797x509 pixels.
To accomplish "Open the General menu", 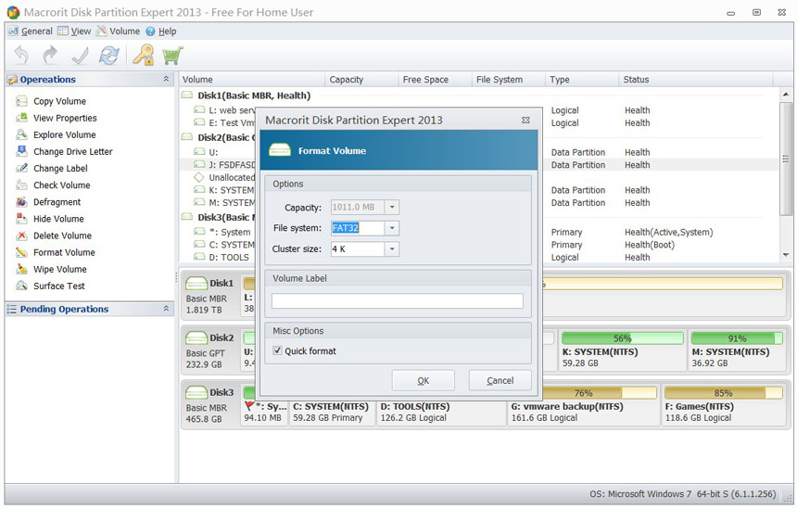I will 36,32.
